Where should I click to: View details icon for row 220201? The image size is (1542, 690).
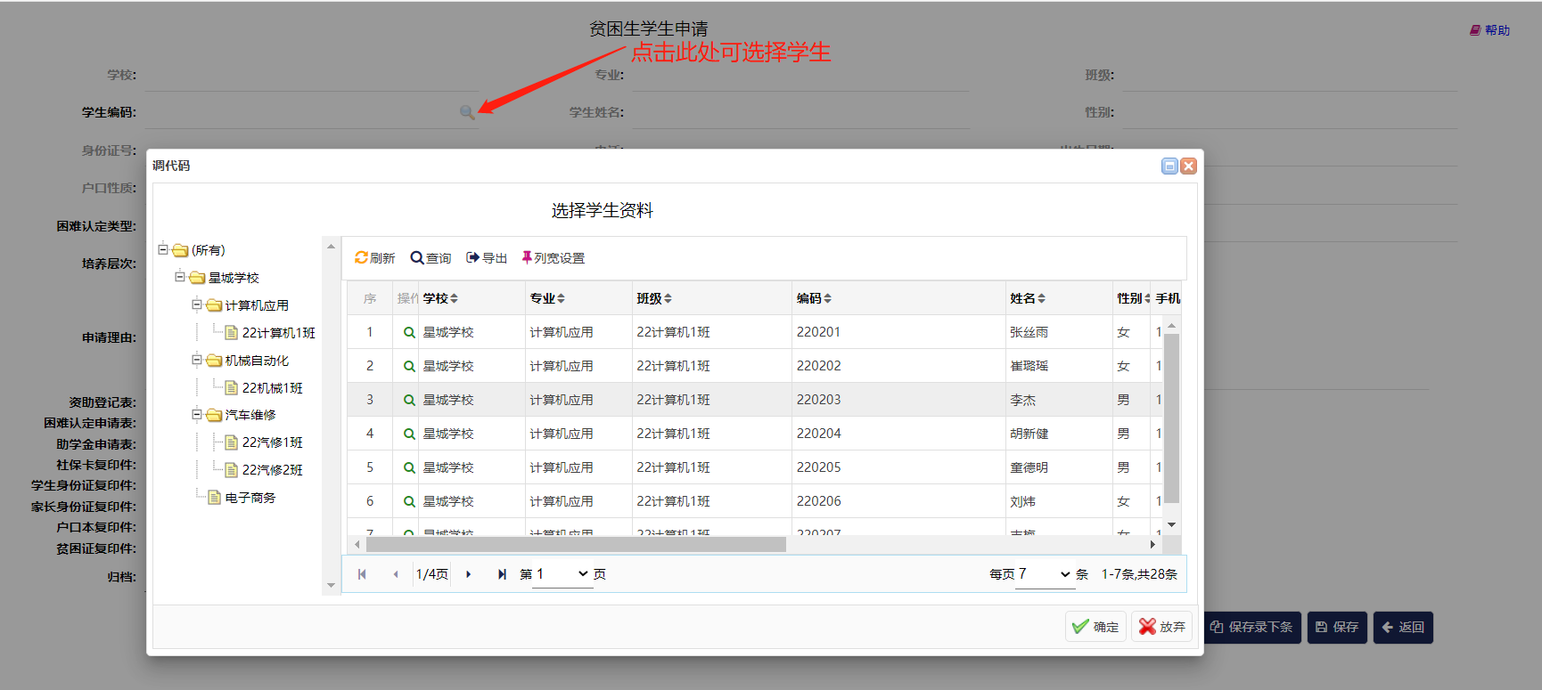[x=409, y=332]
